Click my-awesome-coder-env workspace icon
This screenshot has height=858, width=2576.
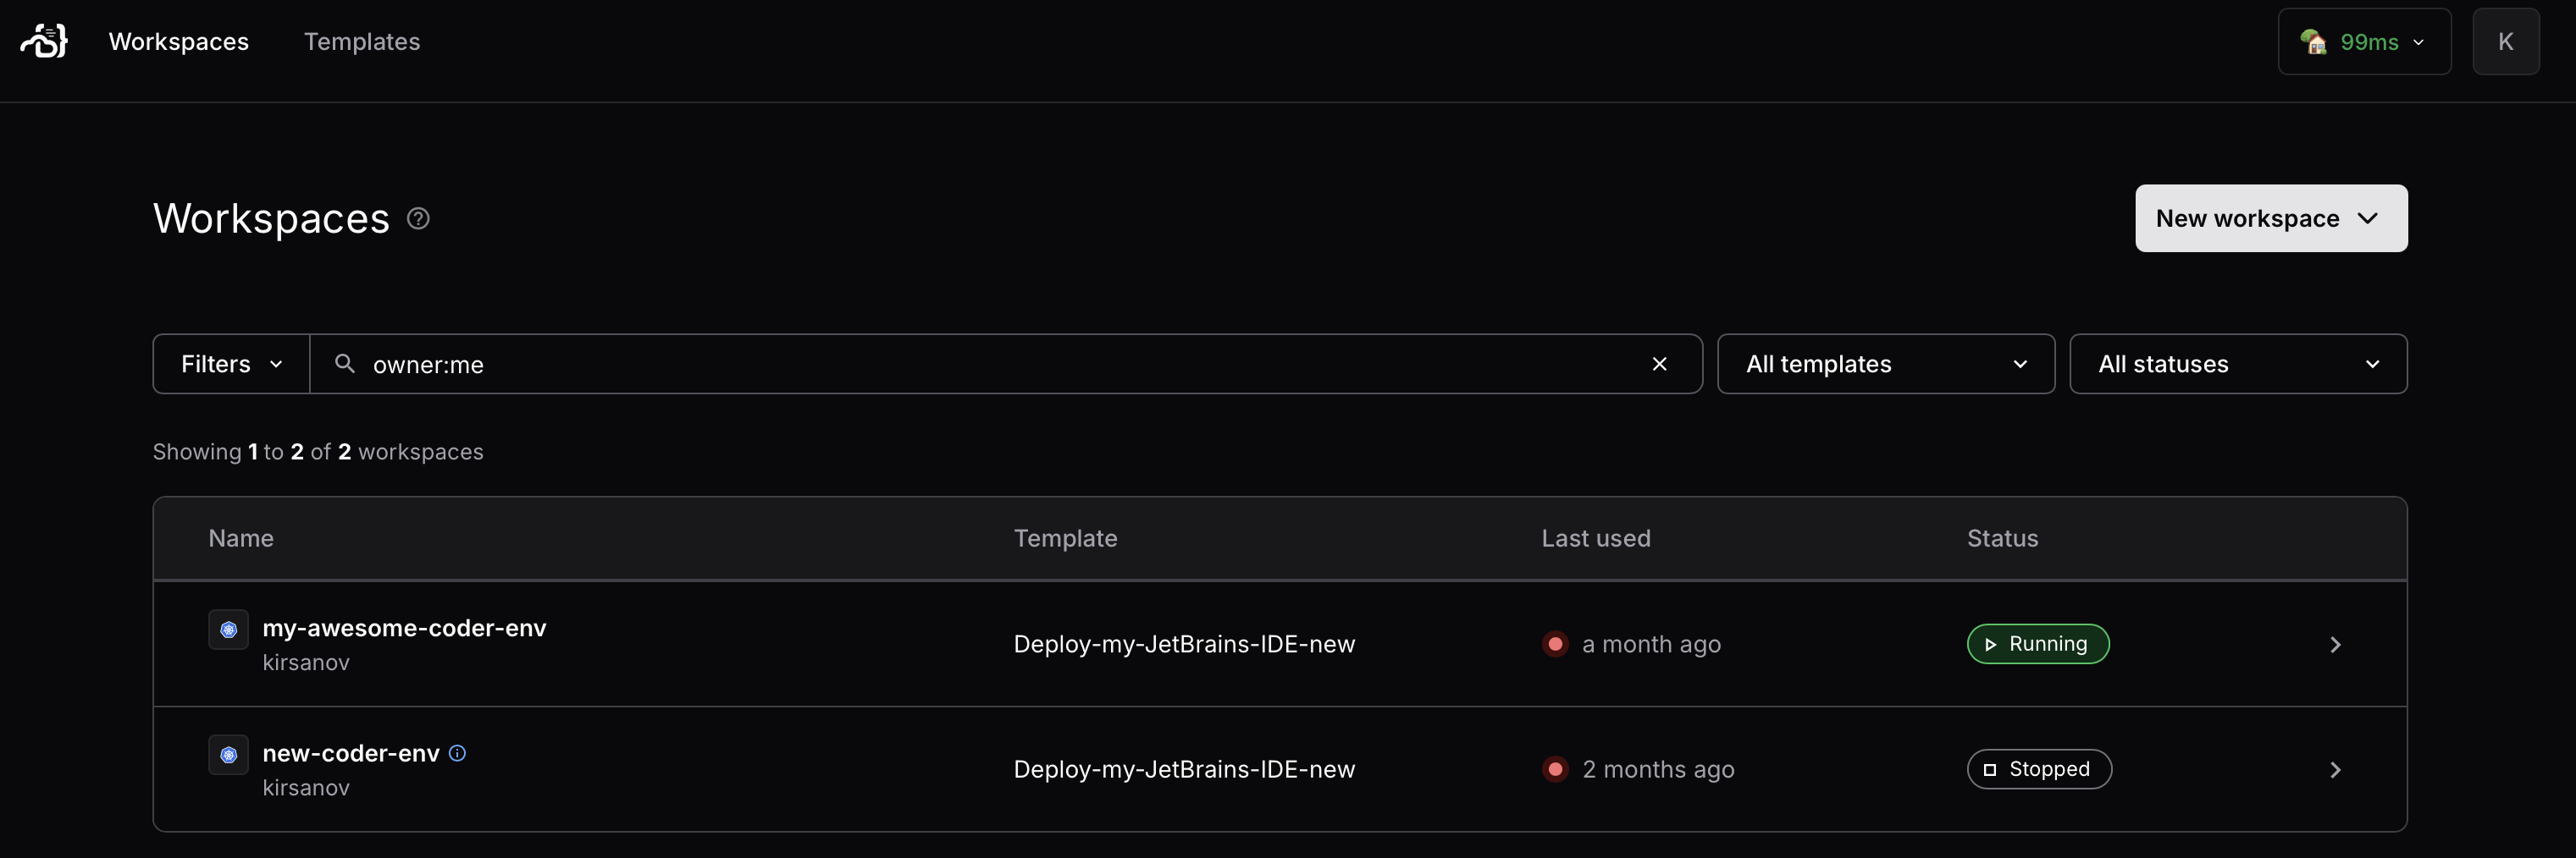[x=228, y=630]
